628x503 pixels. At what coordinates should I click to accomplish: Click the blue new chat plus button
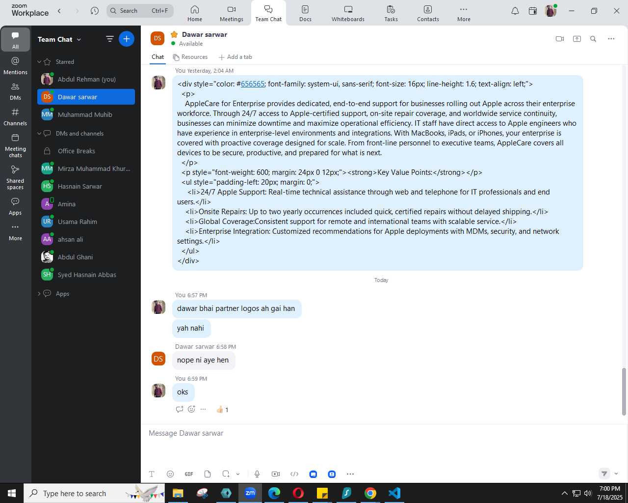coord(127,39)
